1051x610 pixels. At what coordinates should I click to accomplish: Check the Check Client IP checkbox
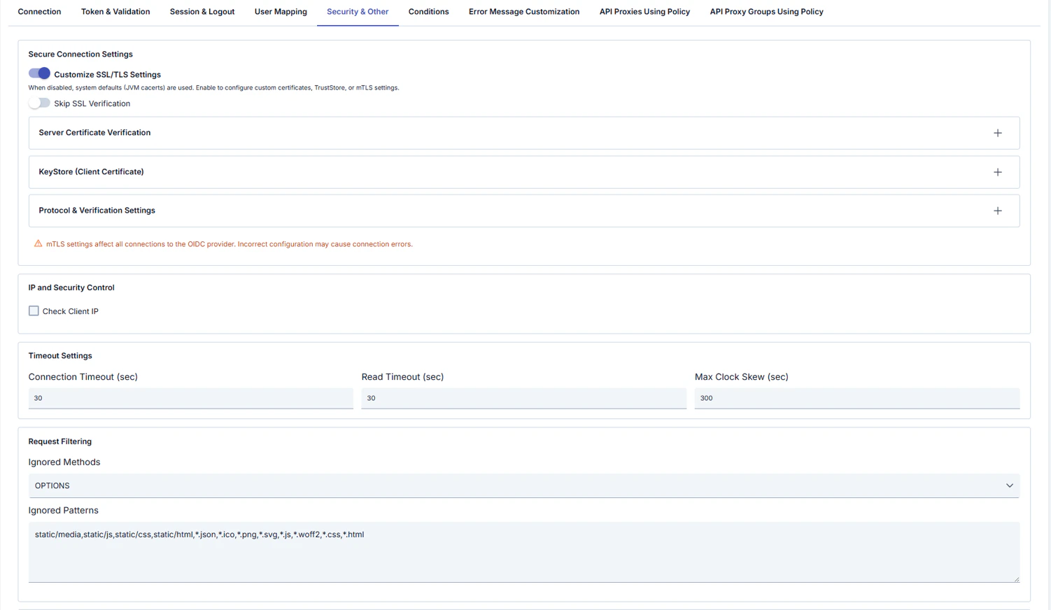pyautogui.click(x=34, y=311)
